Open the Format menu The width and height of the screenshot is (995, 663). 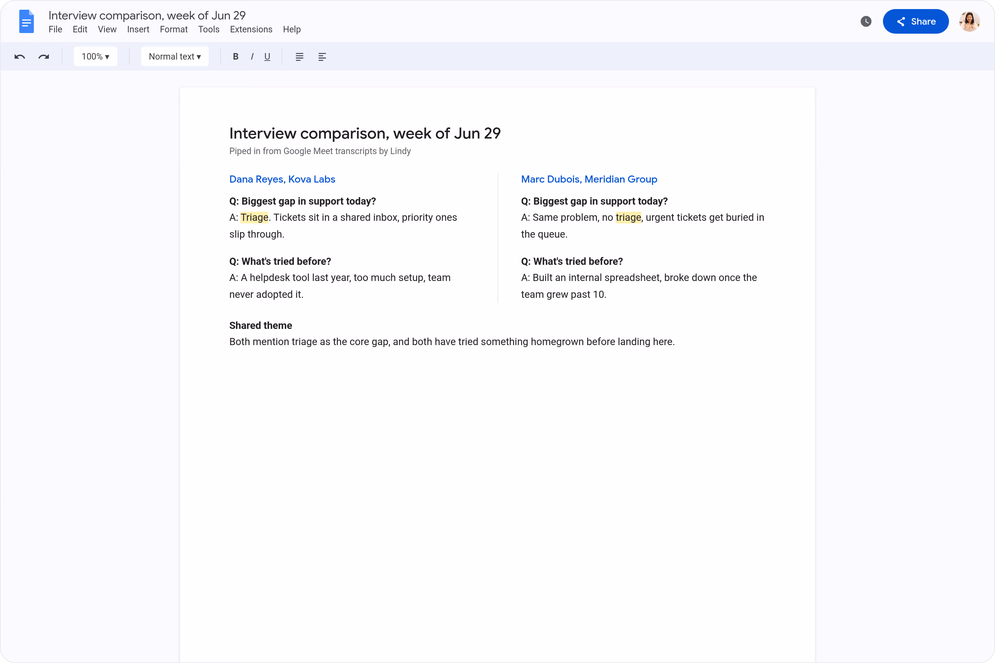pos(174,29)
